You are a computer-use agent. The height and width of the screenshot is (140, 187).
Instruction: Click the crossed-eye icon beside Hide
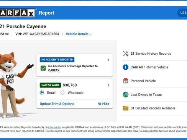pyautogui.click(x=100, y=104)
